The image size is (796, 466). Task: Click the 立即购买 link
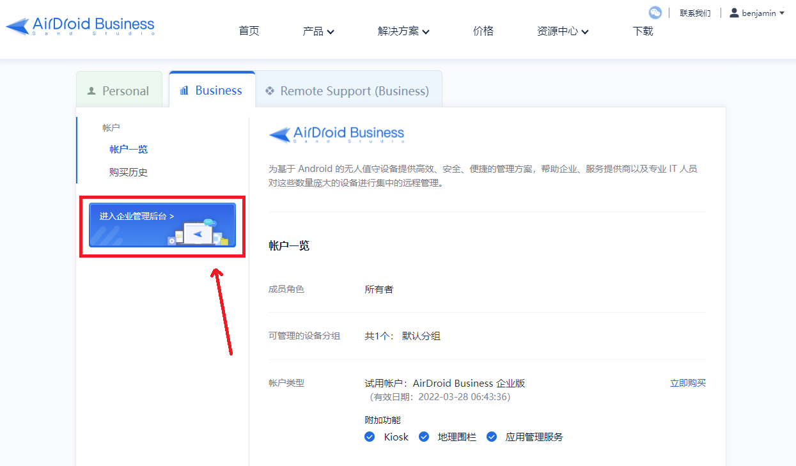[688, 383]
